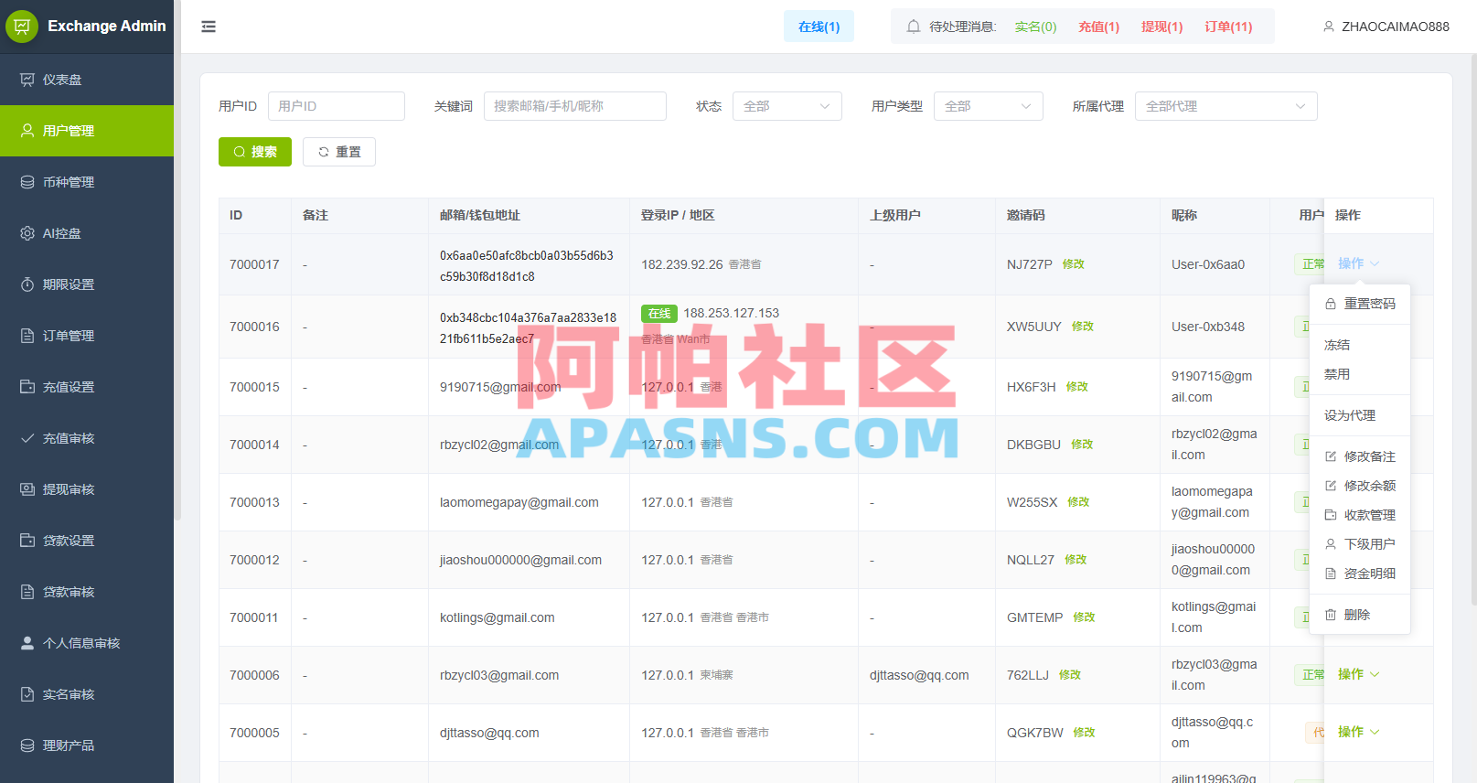The image size is (1477, 783).
Task: Select 修改备注 from the action menu
Action: point(1360,456)
